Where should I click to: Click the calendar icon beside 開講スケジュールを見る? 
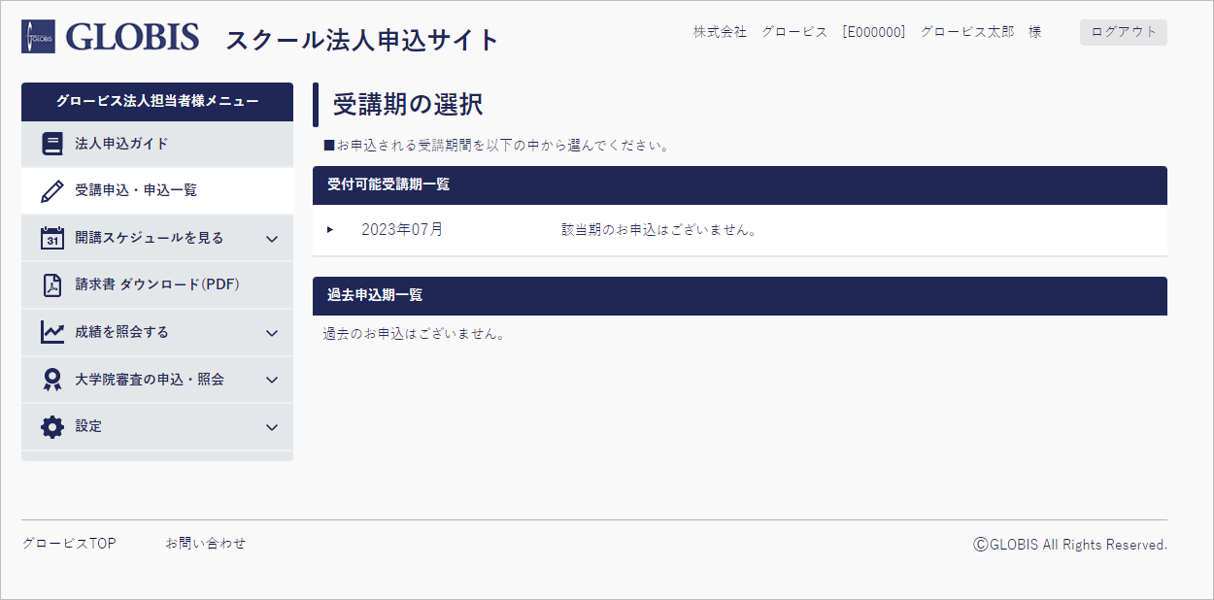click(52, 238)
